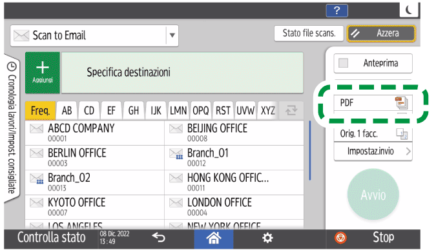436x250 pixels.
Task: Select the RST tab
Action: pyautogui.click(x=223, y=111)
